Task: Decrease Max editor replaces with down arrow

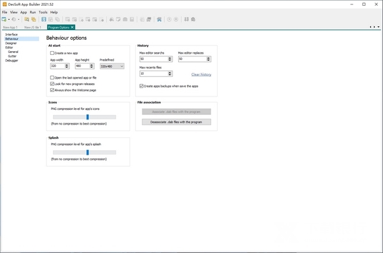Action: click(x=208, y=60)
